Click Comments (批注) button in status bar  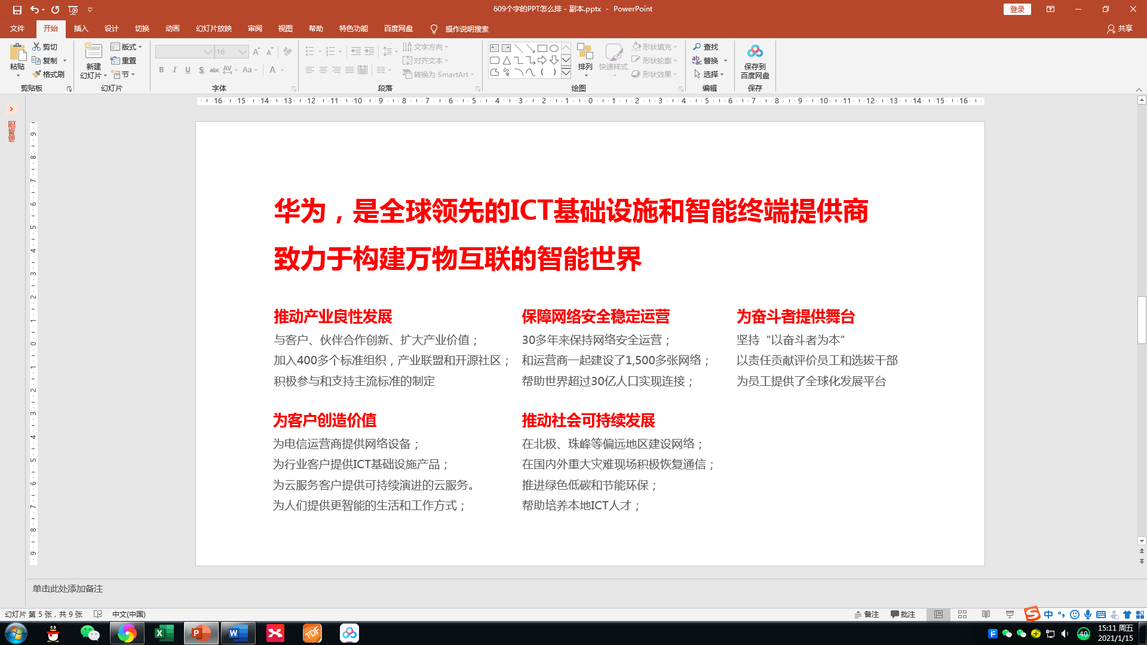pyautogui.click(x=903, y=614)
